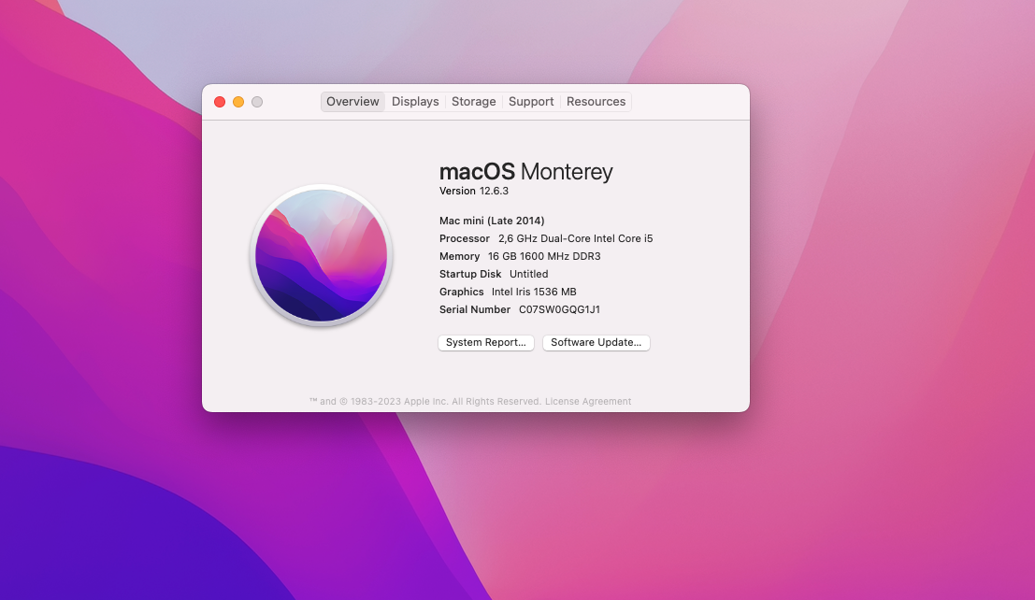This screenshot has width=1035, height=600.
Task: Click the Mac mini (Late 2014) text
Action: point(492,221)
